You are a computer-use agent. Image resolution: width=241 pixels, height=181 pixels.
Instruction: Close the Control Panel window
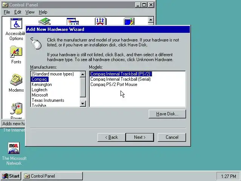pyautogui.click(x=151, y=5)
